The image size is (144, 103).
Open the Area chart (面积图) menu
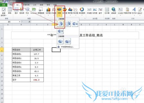pos(70,11)
